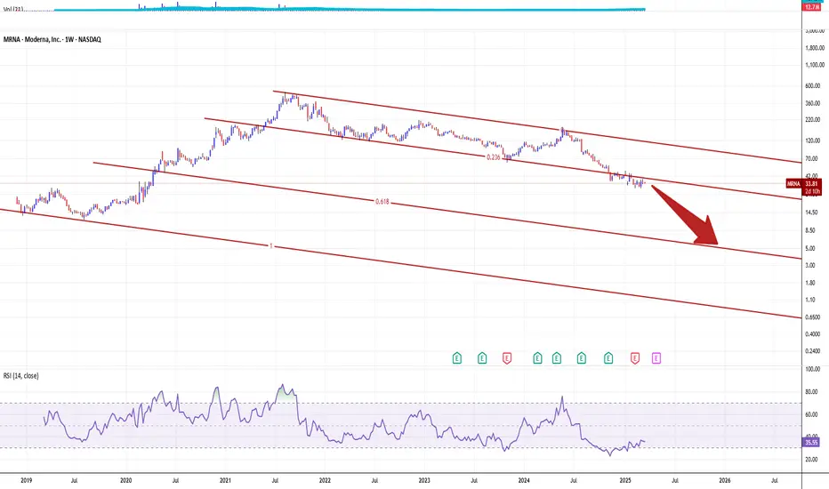
Task: Click the 0.4000 price scale value
Action: 813,334
